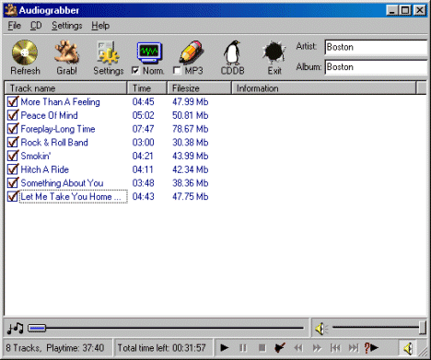This screenshot has width=431, height=360.
Task: Sort by Track name column header
Action: point(65,88)
